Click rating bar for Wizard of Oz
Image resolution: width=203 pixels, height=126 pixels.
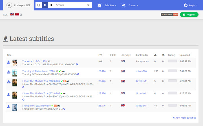[x=172, y=61]
